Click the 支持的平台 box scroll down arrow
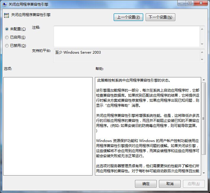Image resolution: width=210 pixels, height=193 pixels. pos(202,59)
